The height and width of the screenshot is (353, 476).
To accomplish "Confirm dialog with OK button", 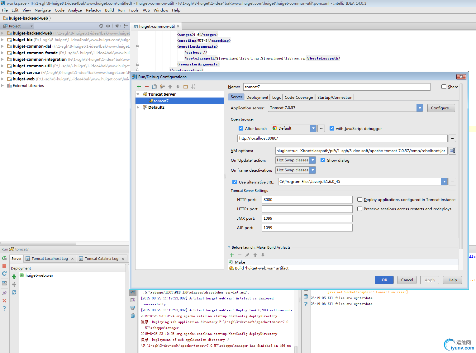I will [x=384, y=280].
